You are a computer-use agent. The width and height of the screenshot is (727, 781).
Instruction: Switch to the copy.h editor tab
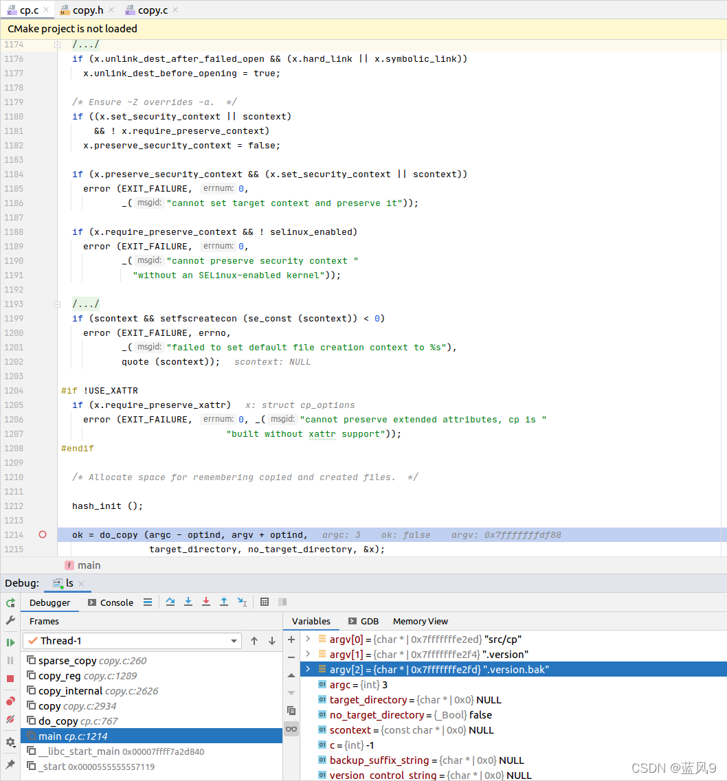[87, 10]
